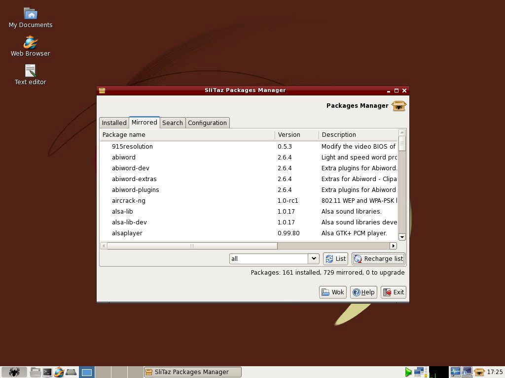Open the computer info tray icon

tap(467, 372)
